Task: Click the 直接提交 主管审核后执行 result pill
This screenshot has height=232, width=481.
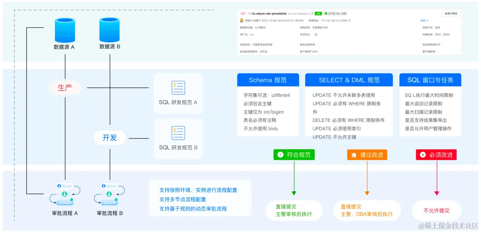Action: (x=294, y=210)
